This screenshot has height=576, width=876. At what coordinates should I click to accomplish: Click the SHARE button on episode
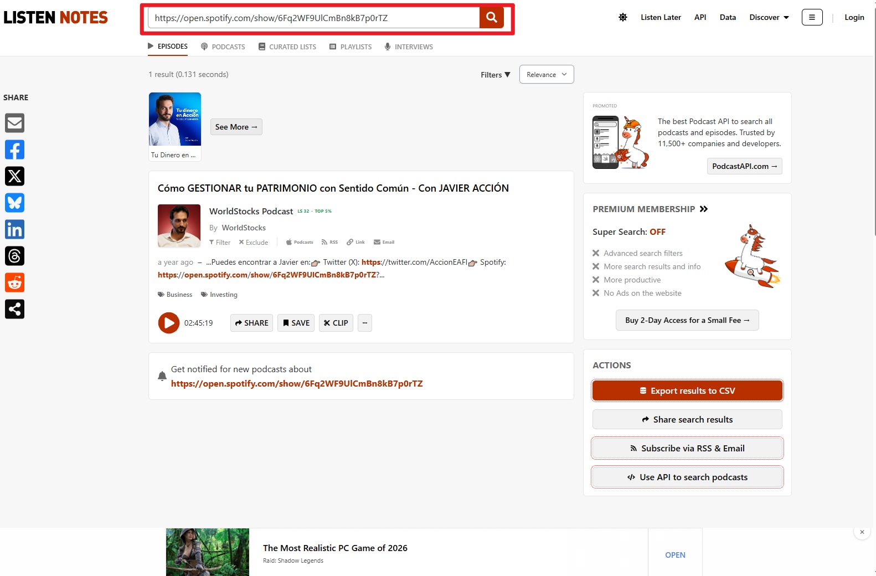coord(251,323)
